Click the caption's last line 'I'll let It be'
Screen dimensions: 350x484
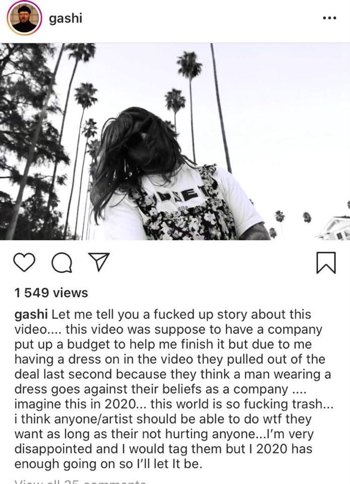click(167, 464)
